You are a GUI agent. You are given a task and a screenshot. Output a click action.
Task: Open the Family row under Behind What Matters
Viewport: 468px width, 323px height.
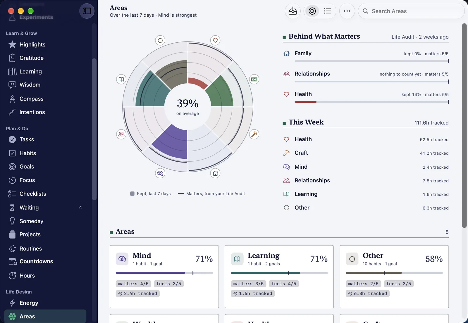tap(366, 57)
